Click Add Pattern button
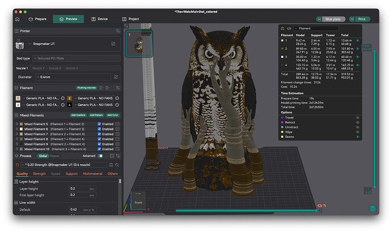392x232 pixels. [96, 115]
